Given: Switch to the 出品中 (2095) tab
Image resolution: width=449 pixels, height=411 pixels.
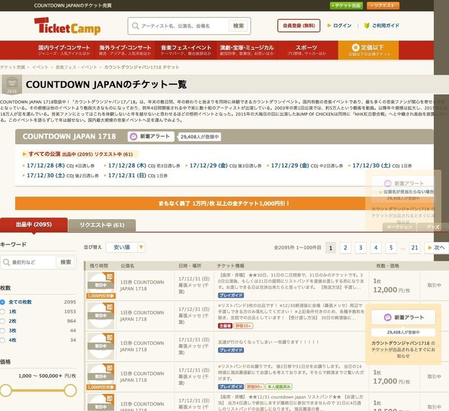Looking at the screenshot, I should [x=34, y=225].
